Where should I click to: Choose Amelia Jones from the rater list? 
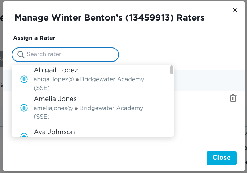(55, 99)
